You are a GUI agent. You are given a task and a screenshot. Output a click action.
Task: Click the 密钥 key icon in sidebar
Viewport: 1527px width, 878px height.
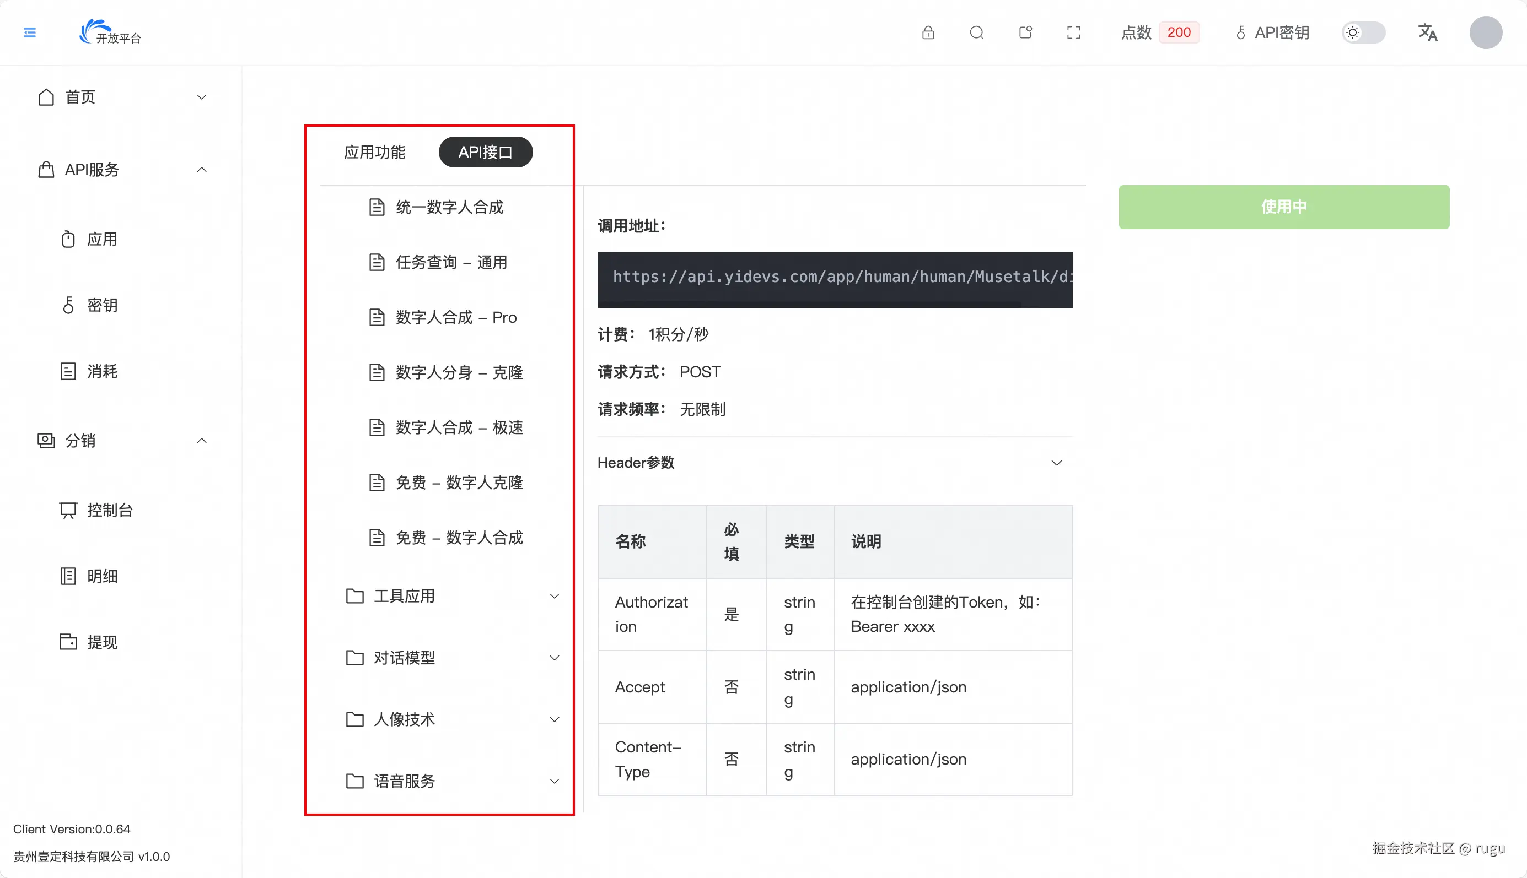(68, 305)
